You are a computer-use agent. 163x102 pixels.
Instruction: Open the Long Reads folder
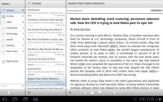coord(13,28)
